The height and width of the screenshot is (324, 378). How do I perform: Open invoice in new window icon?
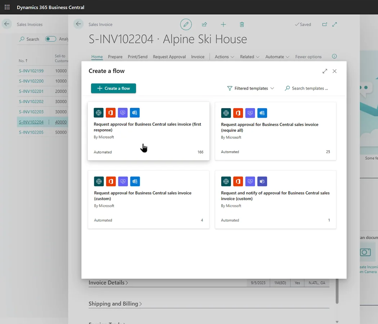click(325, 24)
